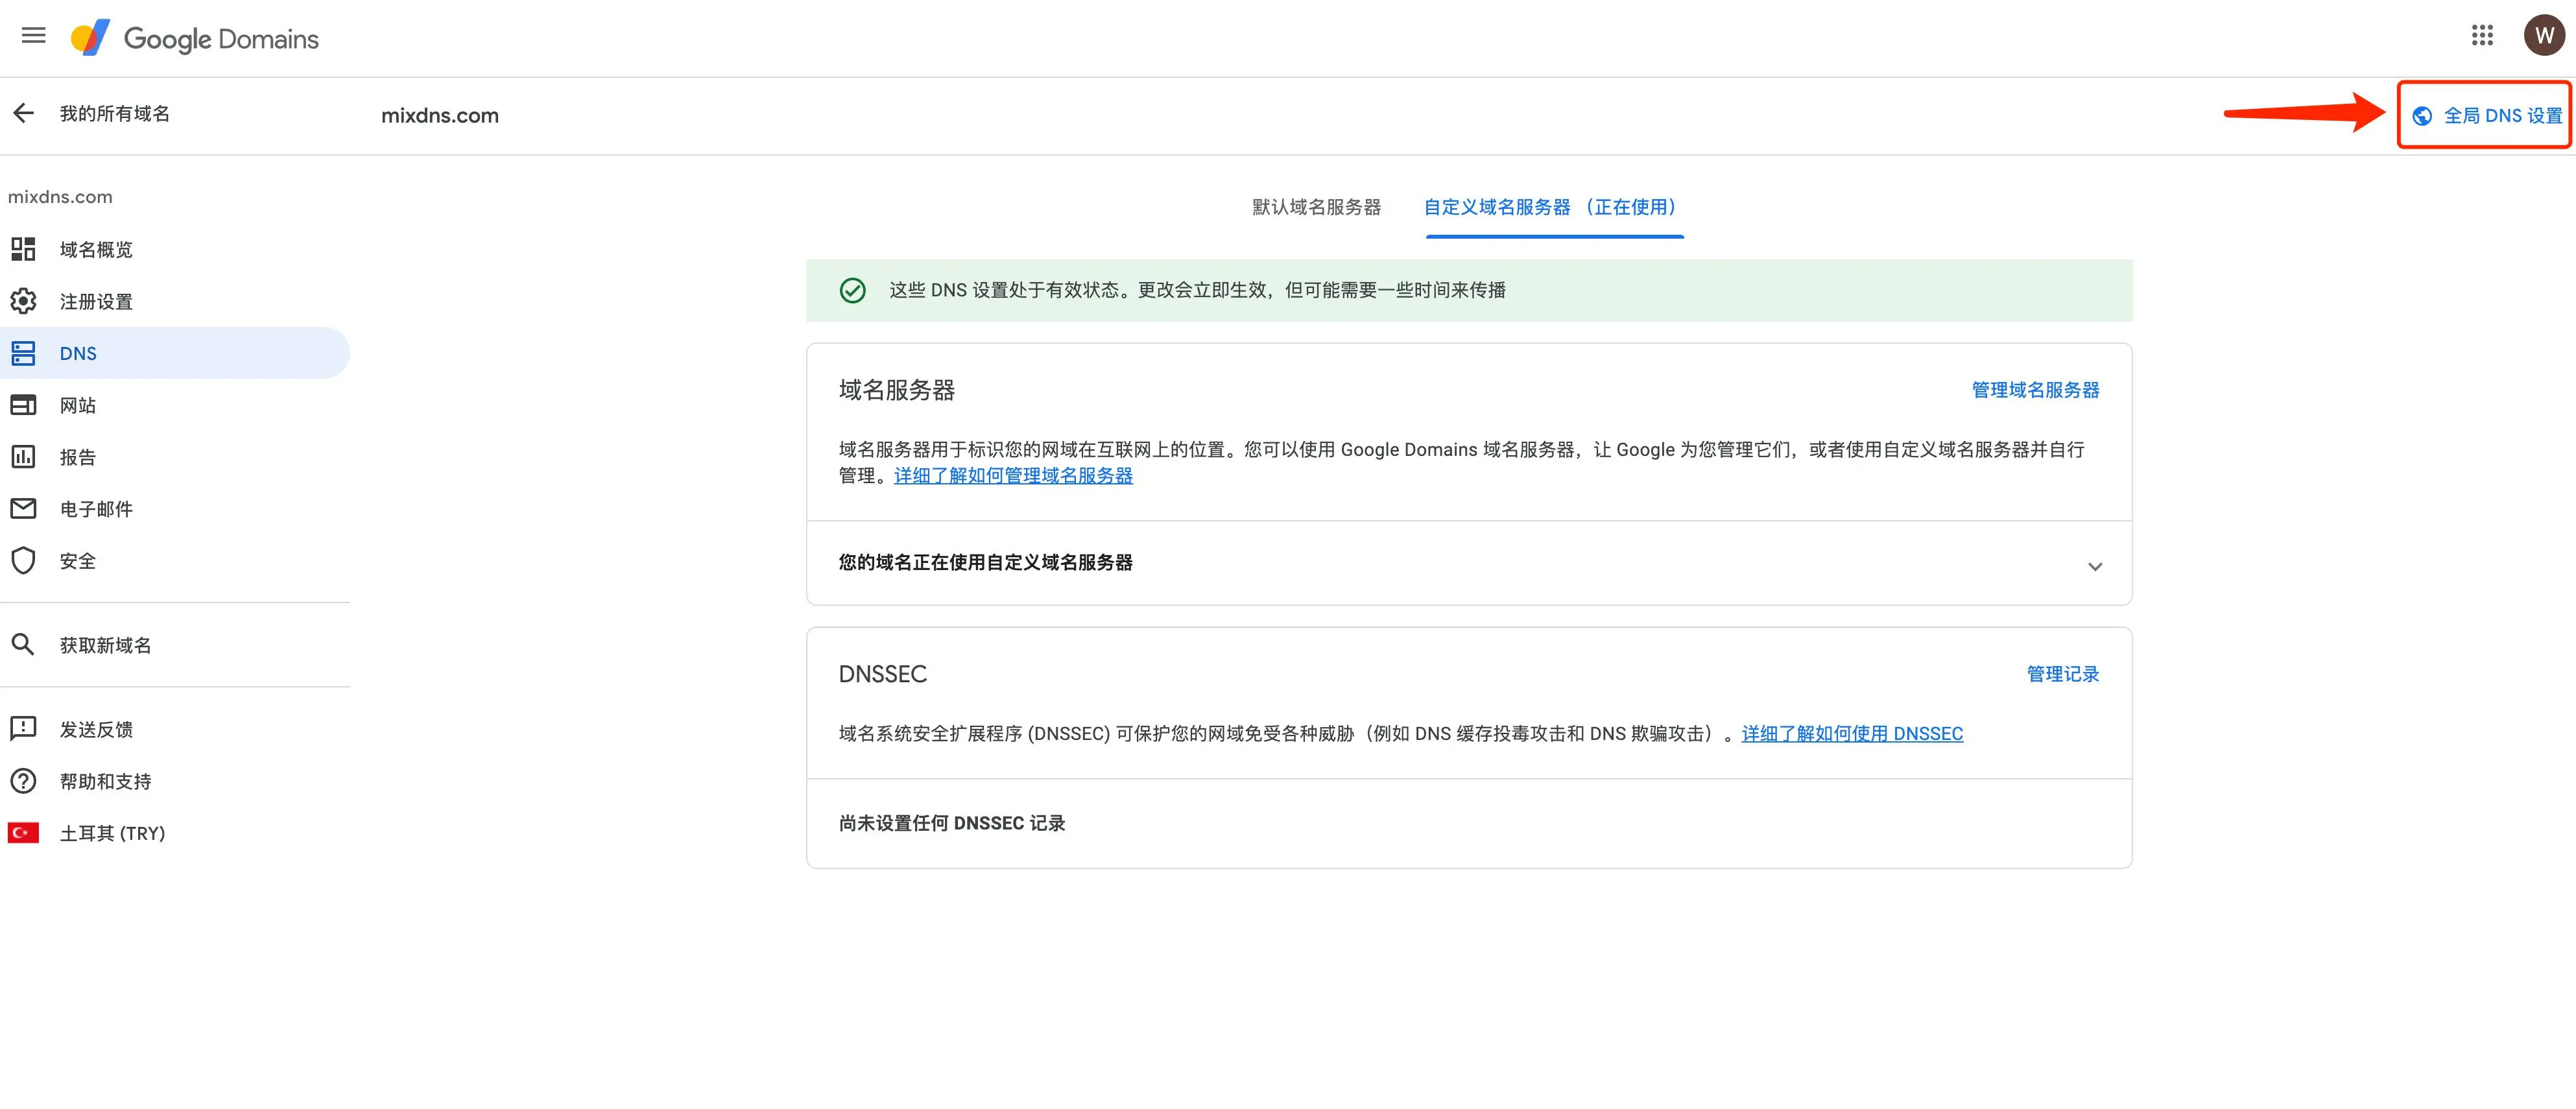
Task: Click the 注册设置 gear icon
Action: pyautogui.click(x=23, y=301)
